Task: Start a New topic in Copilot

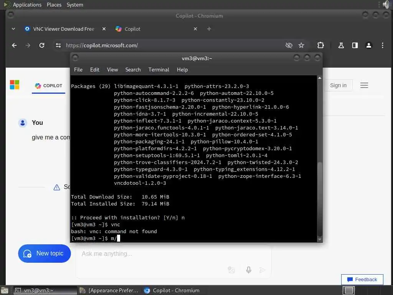Action: (x=45, y=254)
